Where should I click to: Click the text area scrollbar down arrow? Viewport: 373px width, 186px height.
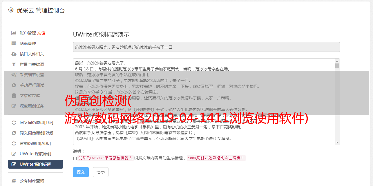pyautogui.click(x=337, y=142)
